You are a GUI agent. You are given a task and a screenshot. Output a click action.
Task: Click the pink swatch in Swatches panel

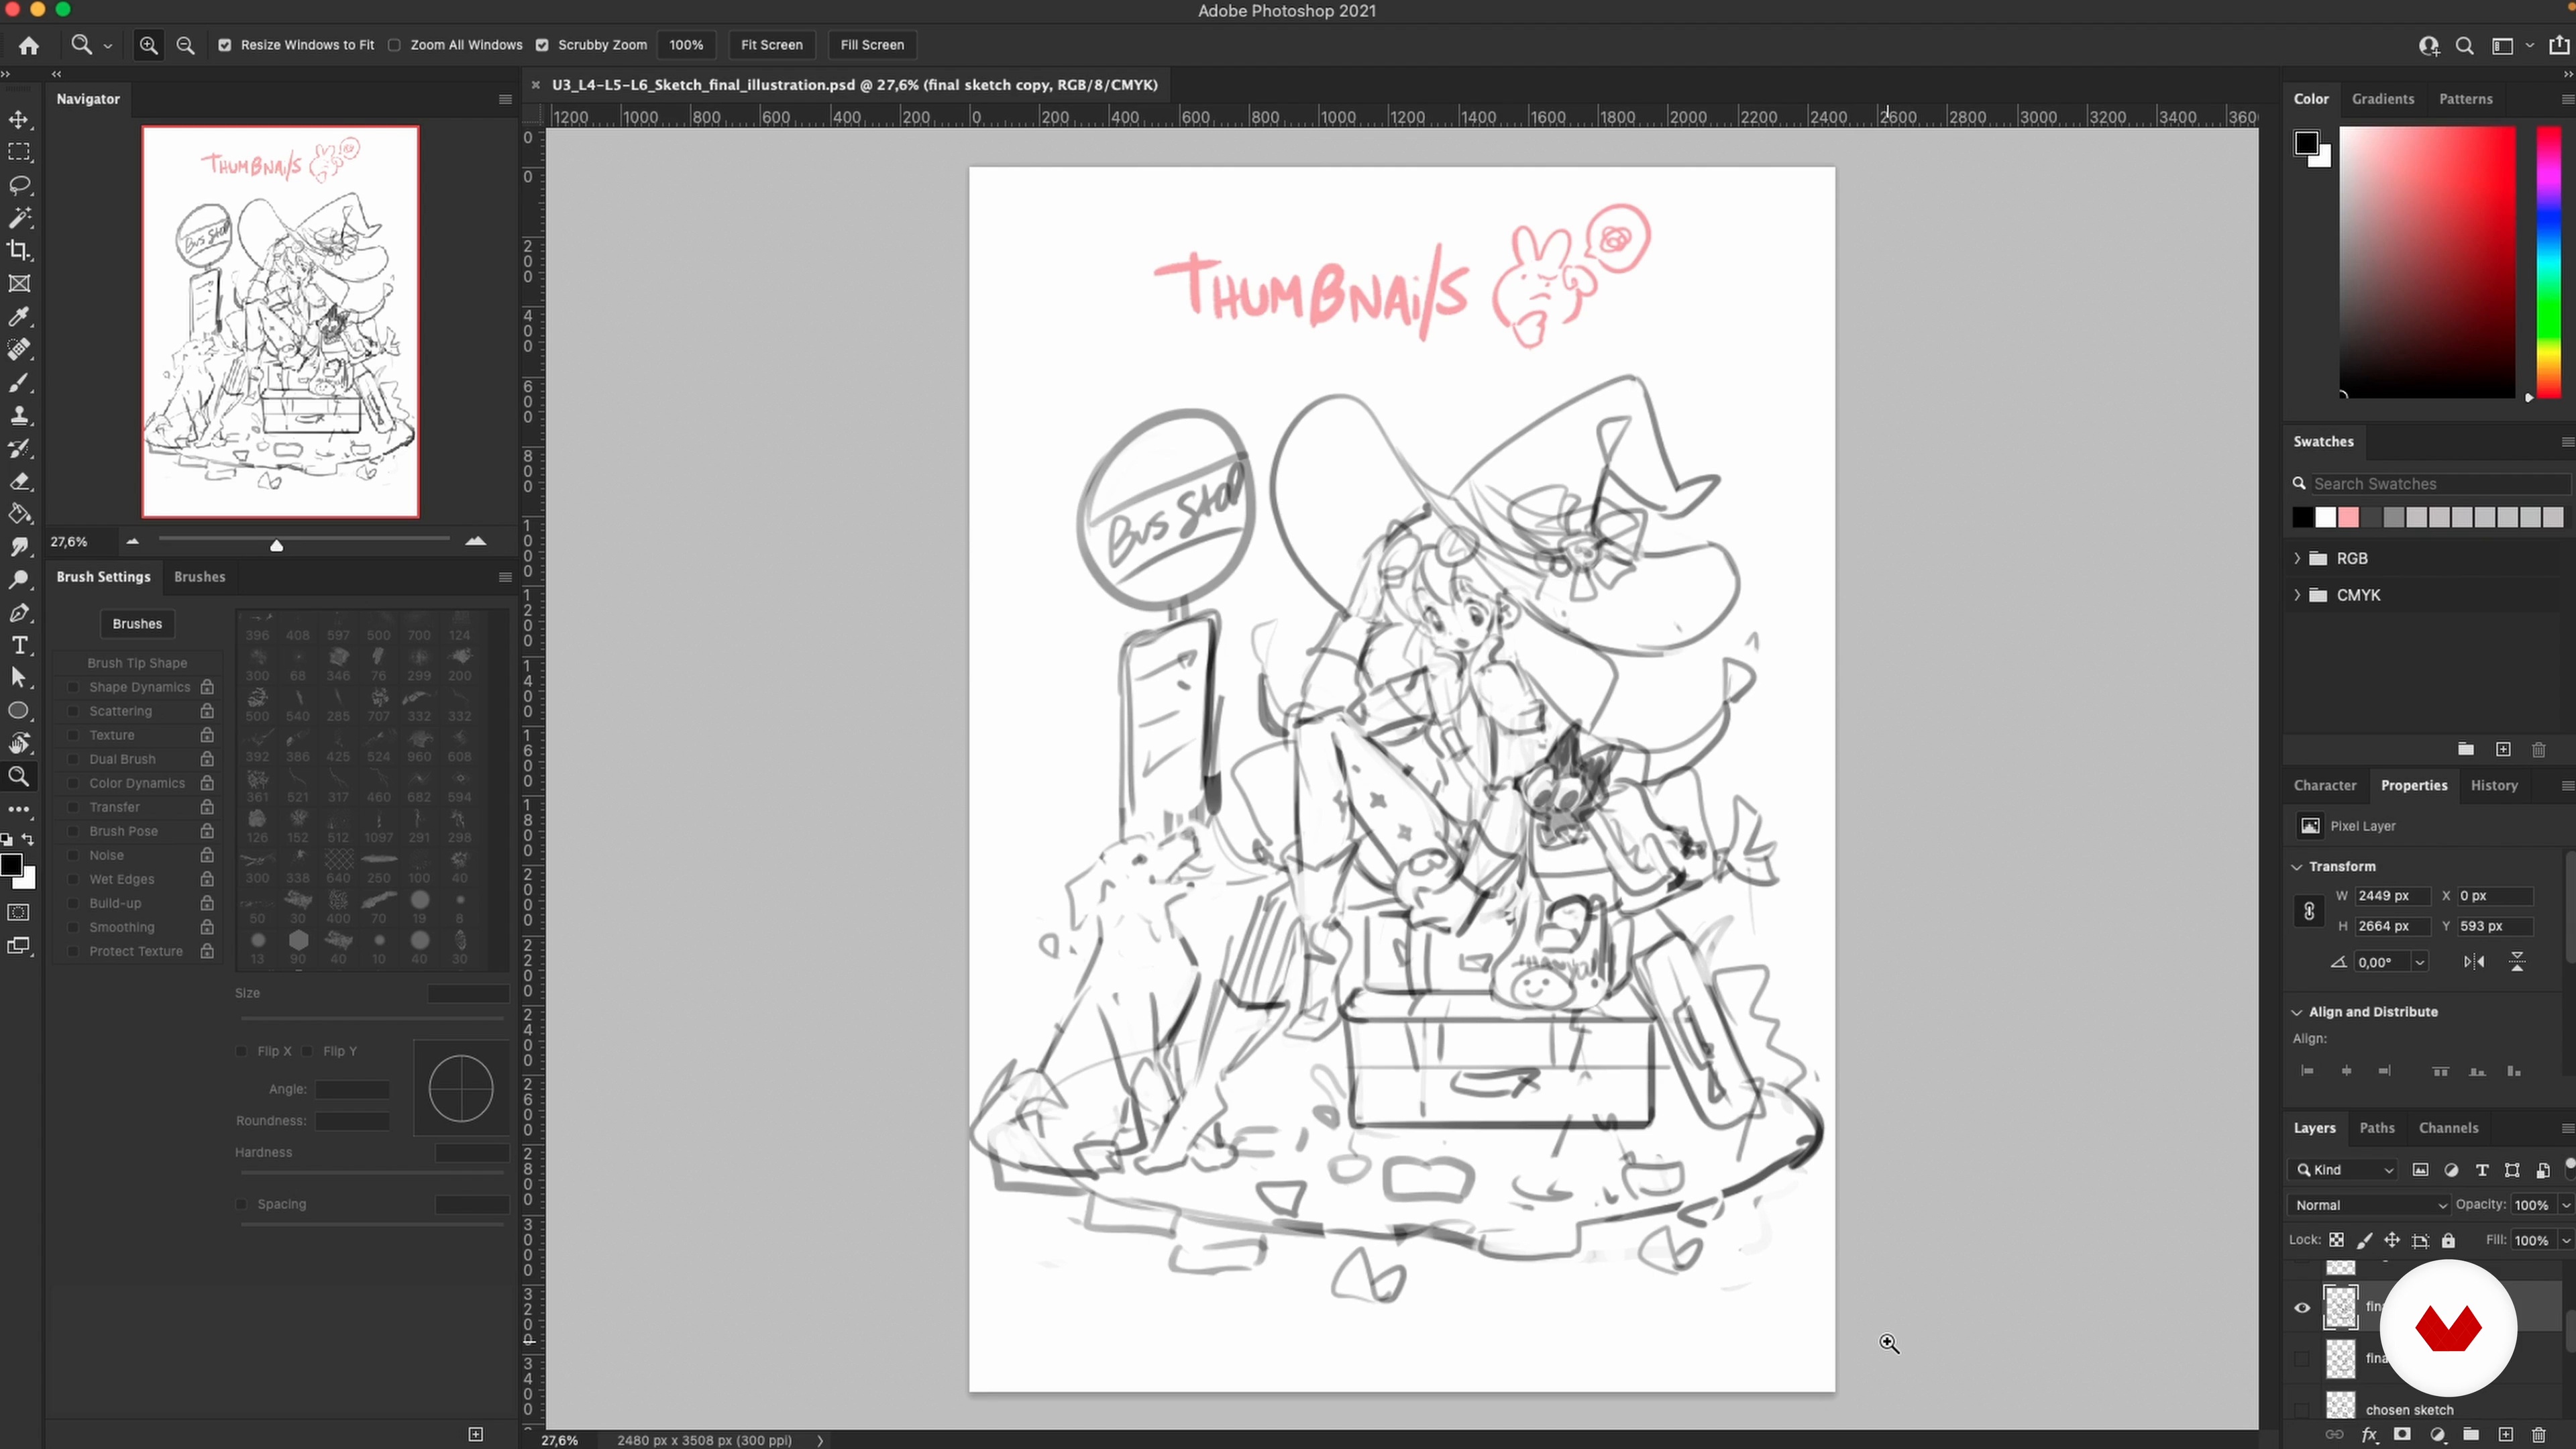point(2348,517)
